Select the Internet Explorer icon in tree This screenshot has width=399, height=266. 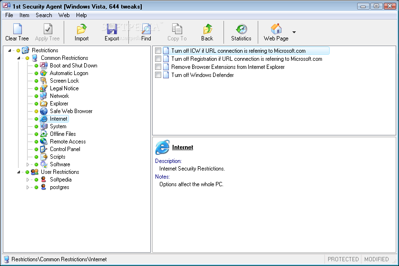(44, 119)
